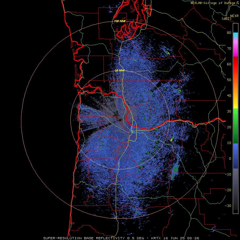Image resolution: width=240 pixels, height=240 pixels.
Task: Pick the magenta segment of the color bar
Action: point(235,49)
